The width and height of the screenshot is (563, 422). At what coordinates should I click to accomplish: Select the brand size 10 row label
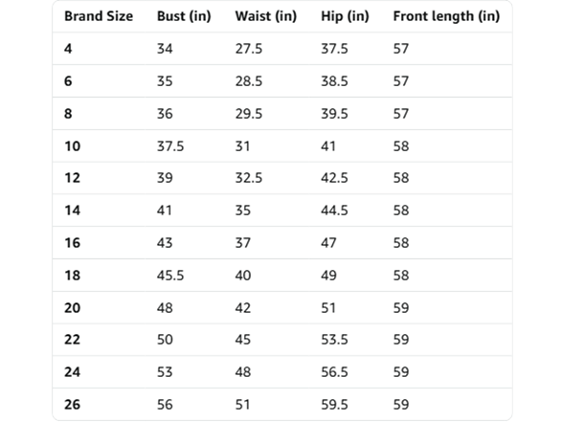click(73, 146)
